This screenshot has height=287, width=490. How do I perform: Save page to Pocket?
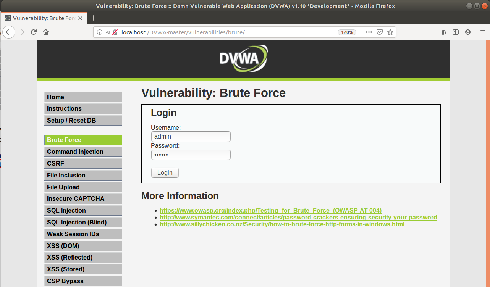[380, 32]
